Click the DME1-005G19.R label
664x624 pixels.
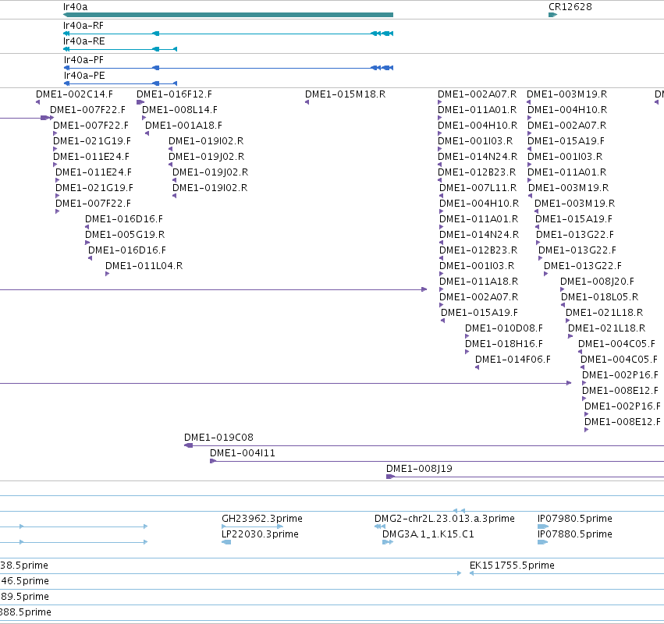[x=125, y=235]
